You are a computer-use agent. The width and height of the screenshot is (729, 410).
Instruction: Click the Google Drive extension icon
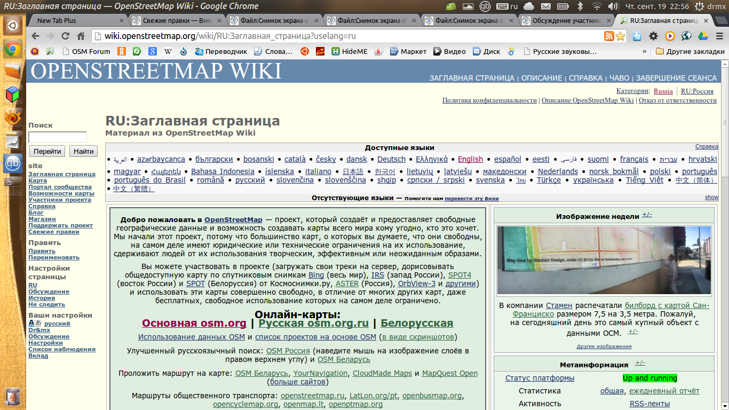[703, 36]
